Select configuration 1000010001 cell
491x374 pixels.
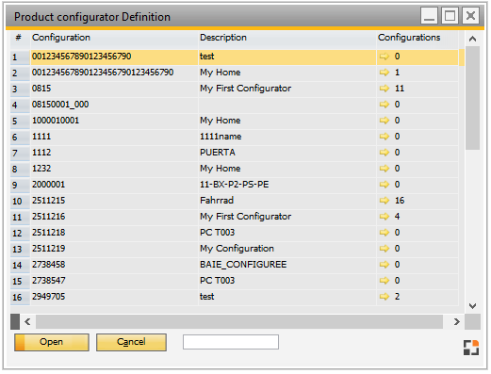114,121
